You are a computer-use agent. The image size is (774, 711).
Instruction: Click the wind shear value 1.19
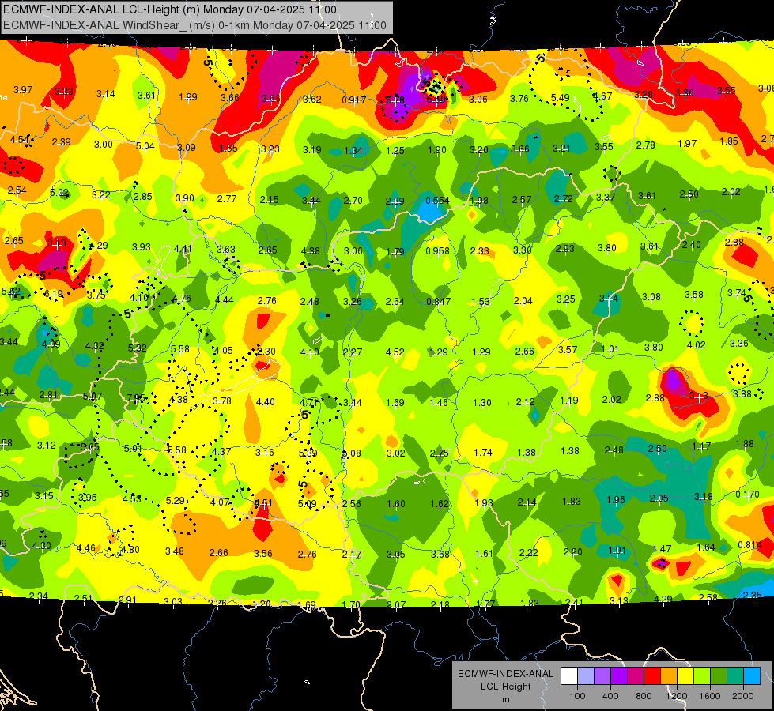[x=569, y=401]
